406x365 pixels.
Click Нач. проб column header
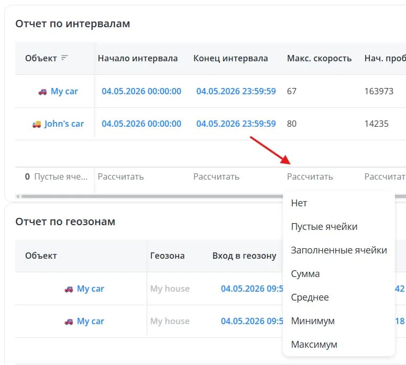385,58
